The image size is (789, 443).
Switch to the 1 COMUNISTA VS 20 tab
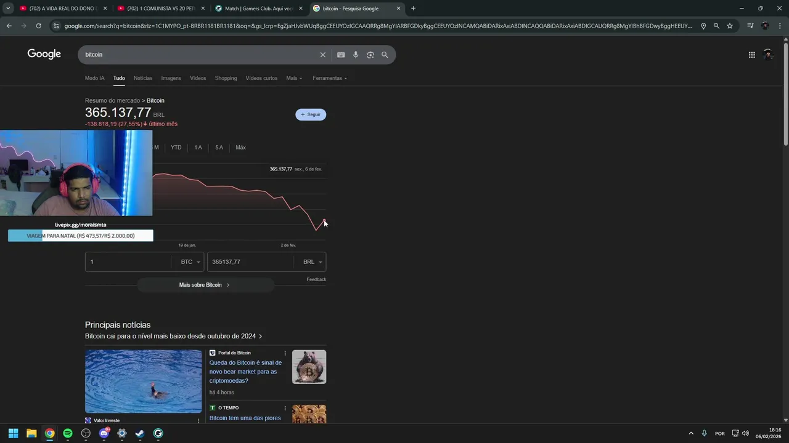(x=160, y=9)
